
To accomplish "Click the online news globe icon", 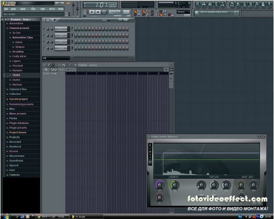I will [197, 13].
